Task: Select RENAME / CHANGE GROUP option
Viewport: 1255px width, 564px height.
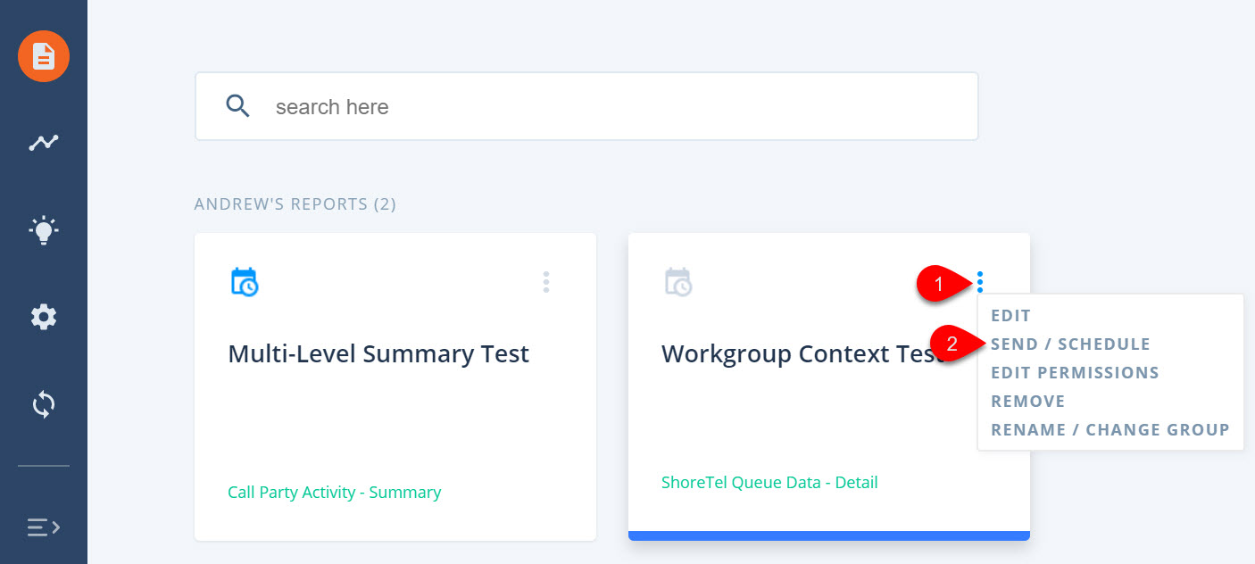Action: pos(1110,430)
